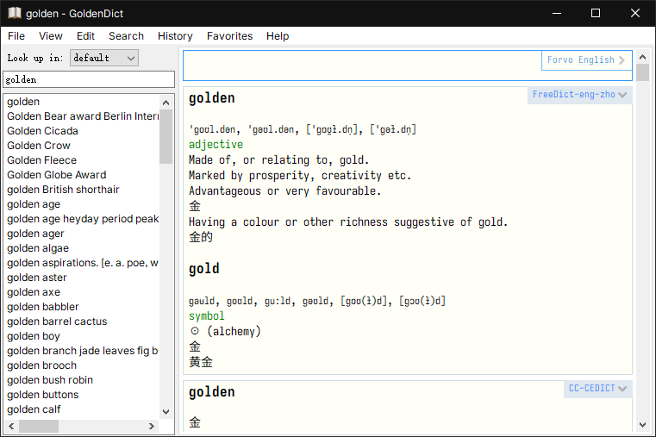Click the word list horizontal scroll left arrow

click(11, 427)
